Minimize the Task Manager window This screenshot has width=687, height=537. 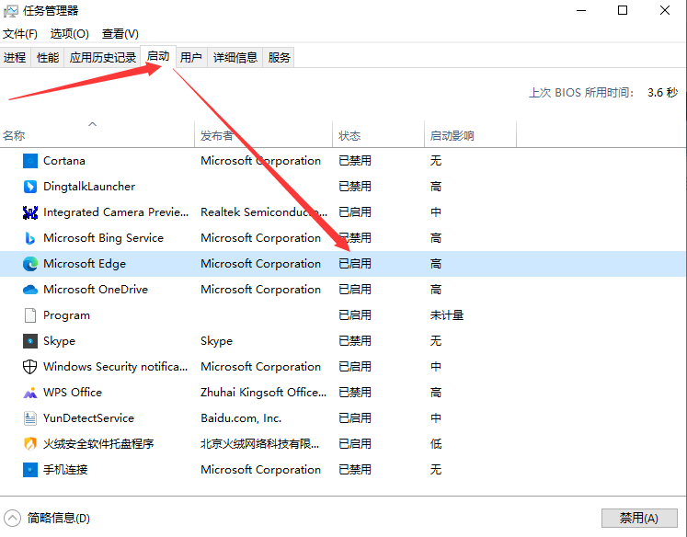click(581, 10)
